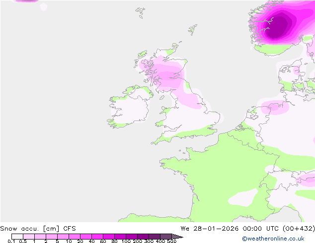
Task: Select the 80–100 cm legend swatch
Action: (120, 237)
